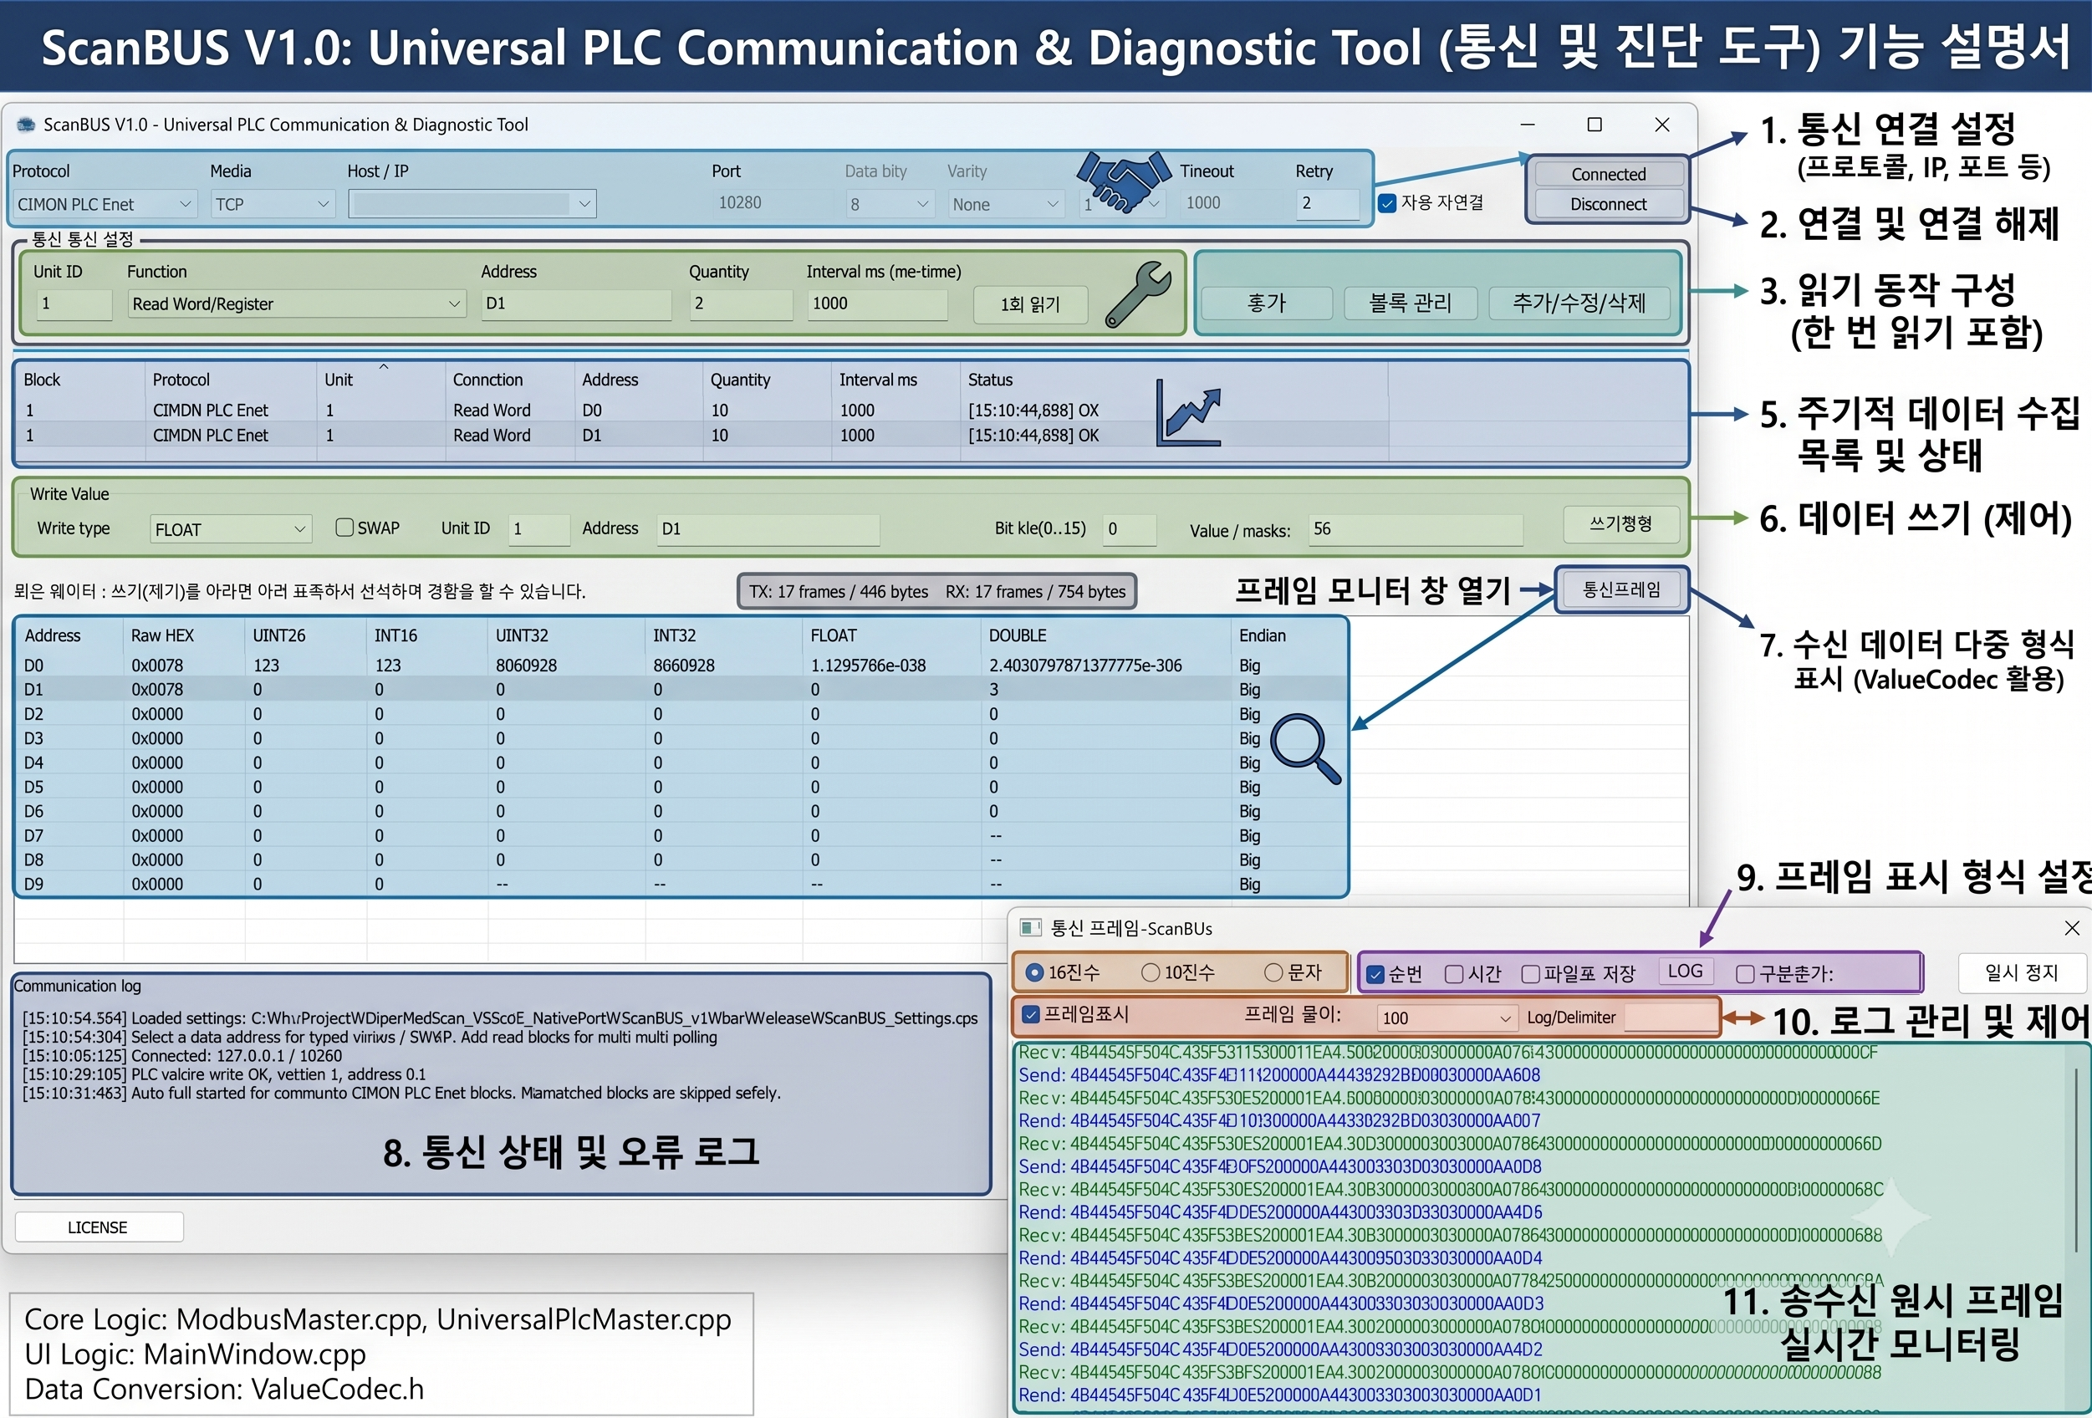
Task: Click the 추가/수정/삭제 button
Action: (x=1579, y=303)
